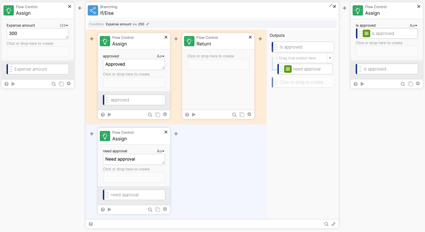The width and height of the screenshot is (425, 232).
Task: Open settings gear on Expense amount Assign card
Action: click(69, 84)
